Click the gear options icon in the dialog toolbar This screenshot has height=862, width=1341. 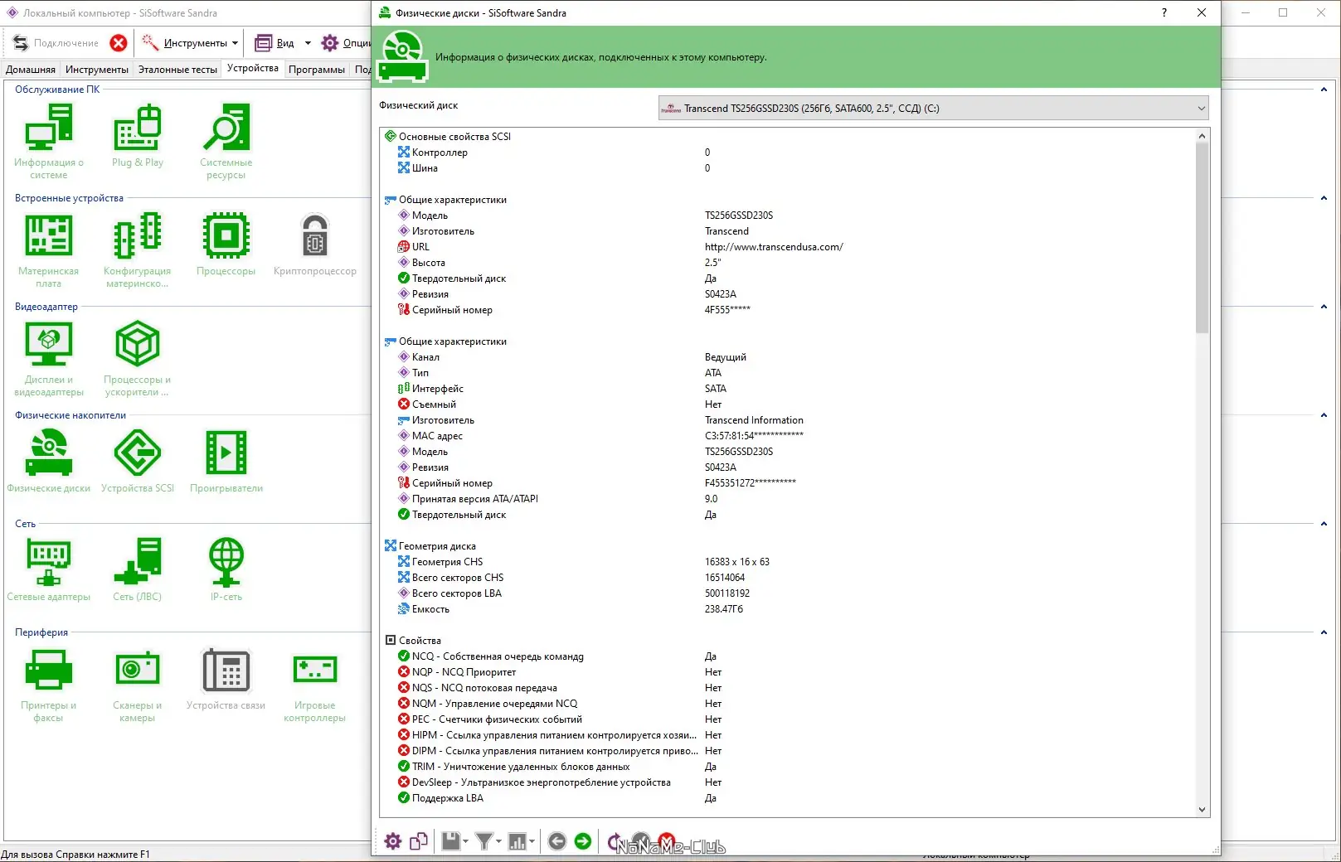393,841
